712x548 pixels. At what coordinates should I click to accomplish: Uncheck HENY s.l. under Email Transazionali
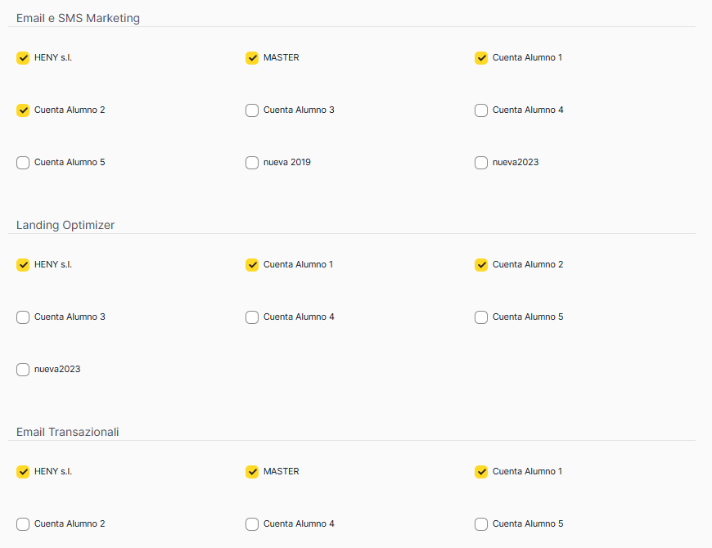point(23,472)
